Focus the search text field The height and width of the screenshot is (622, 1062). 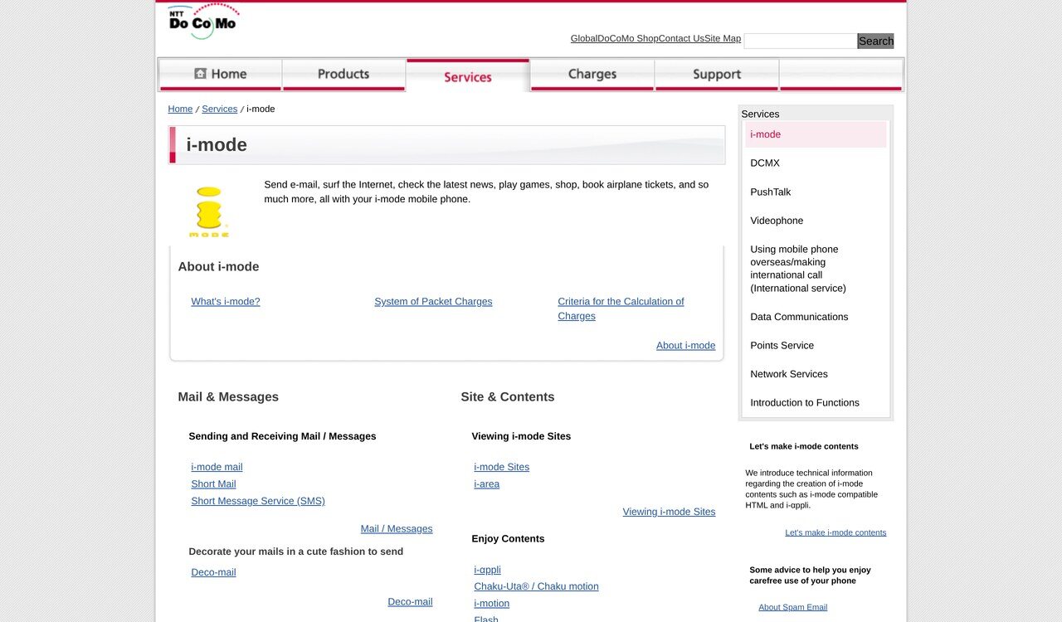click(801, 41)
